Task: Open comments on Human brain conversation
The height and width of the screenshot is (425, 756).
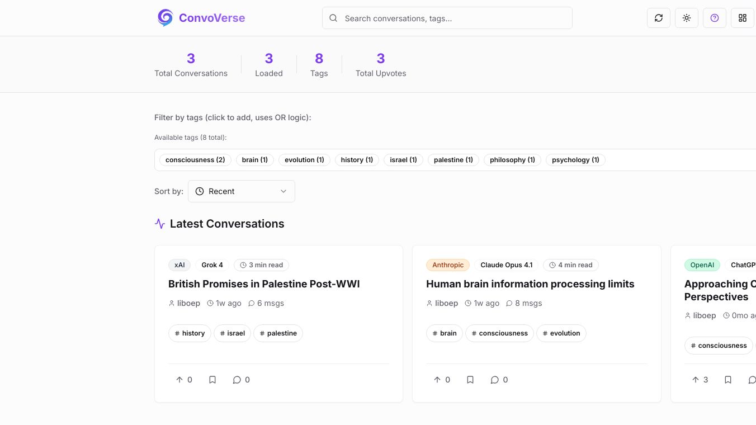Action: click(x=499, y=380)
